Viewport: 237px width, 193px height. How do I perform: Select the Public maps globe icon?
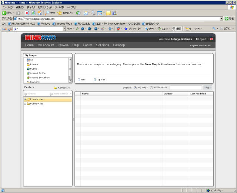click(x=28, y=69)
